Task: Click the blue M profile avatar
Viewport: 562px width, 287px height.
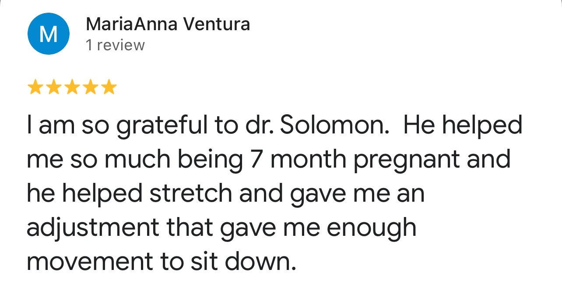Action: (x=48, y=34)
